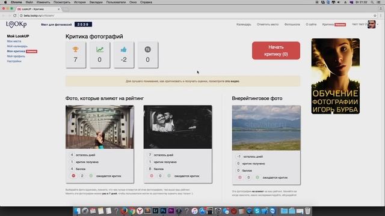Click the red minus icon on lake photo card
The width and height of the screenshot is (385, 216).
tap(240, 178)
